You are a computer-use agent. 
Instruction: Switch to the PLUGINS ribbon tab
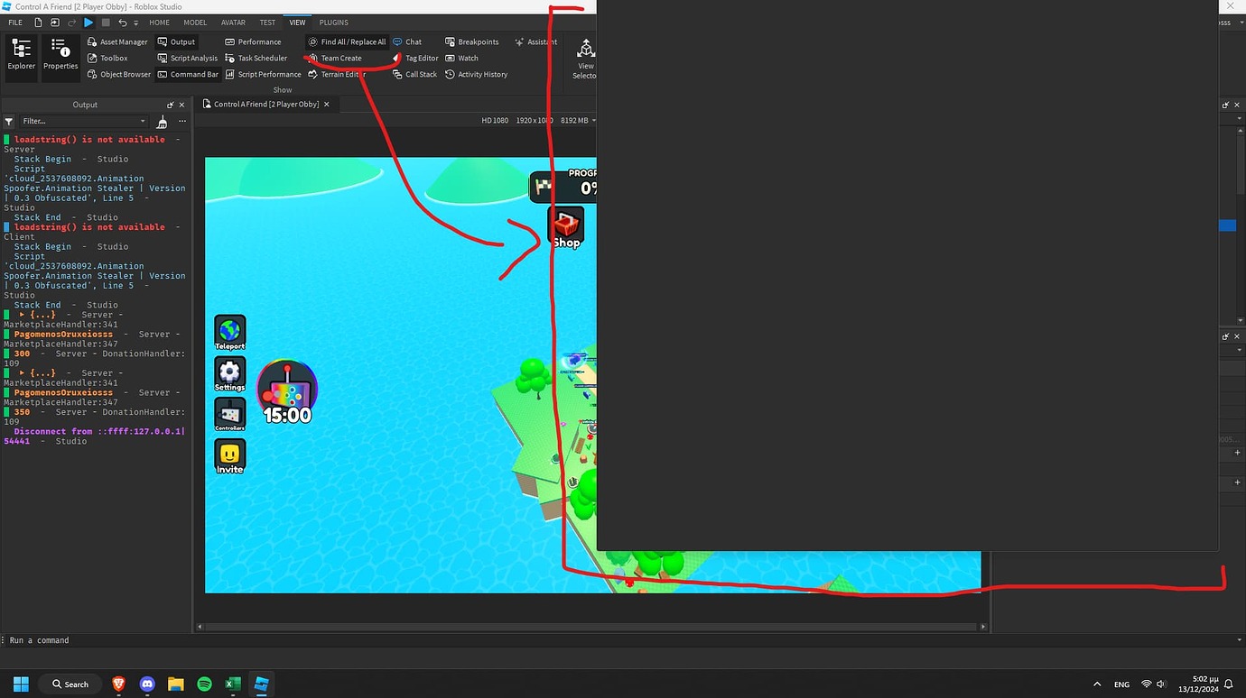point(333,23)
